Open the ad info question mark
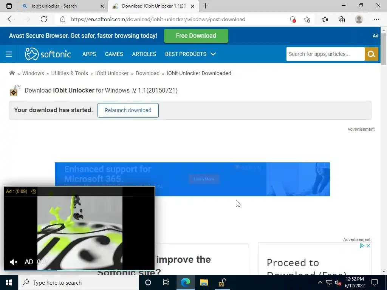Viewport: 387px width, 290px height. pyautogui.click(x=34, y=191)
